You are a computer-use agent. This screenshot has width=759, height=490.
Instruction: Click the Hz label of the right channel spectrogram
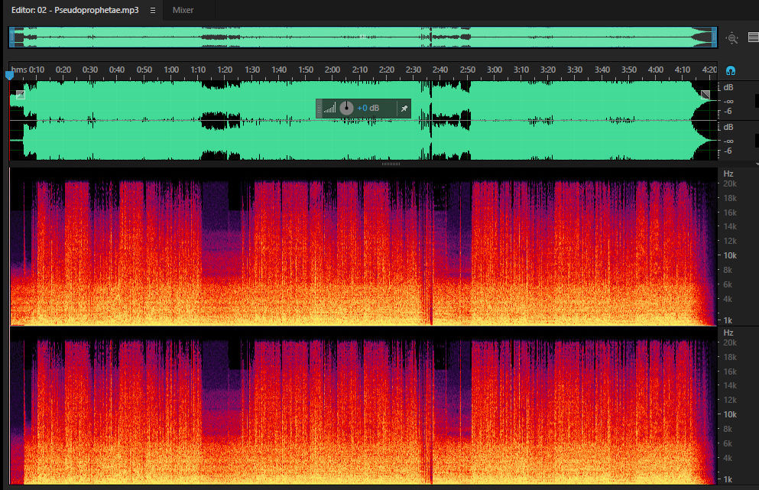pos(728,333)
